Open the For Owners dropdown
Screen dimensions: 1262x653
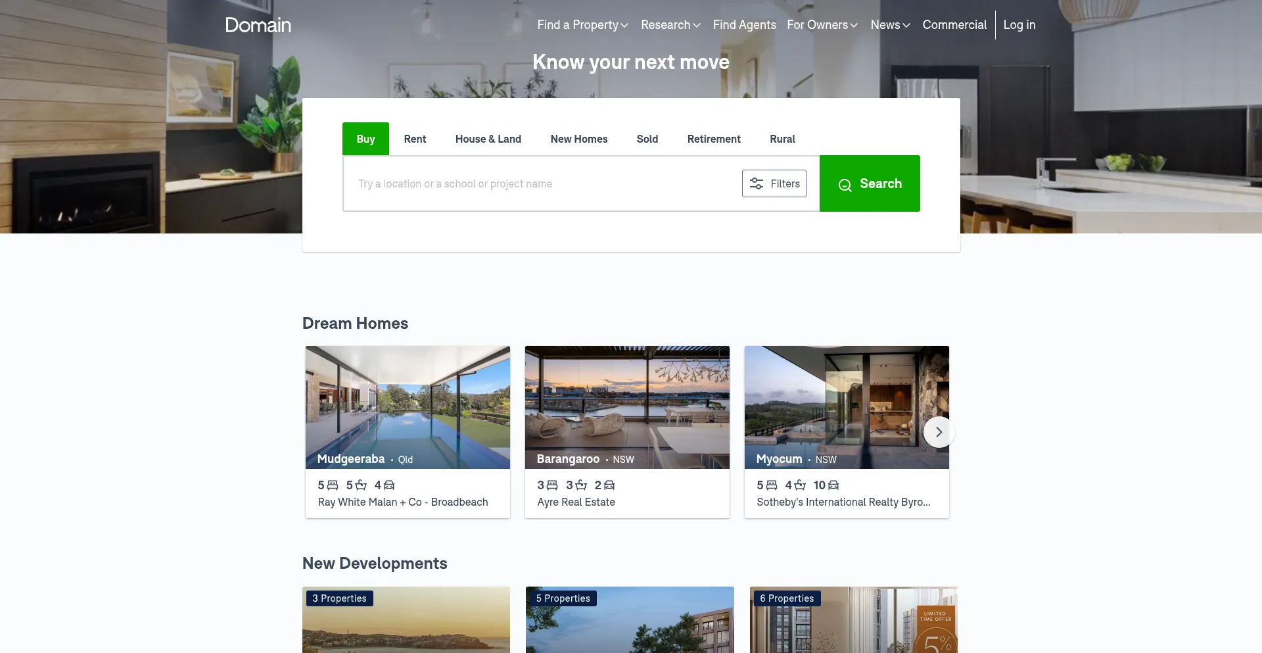(x=822, y=25)
